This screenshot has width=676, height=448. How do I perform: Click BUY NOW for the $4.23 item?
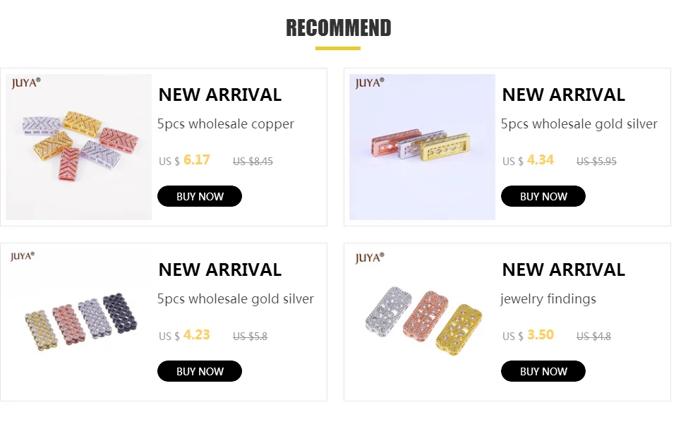tap(199, 371)
